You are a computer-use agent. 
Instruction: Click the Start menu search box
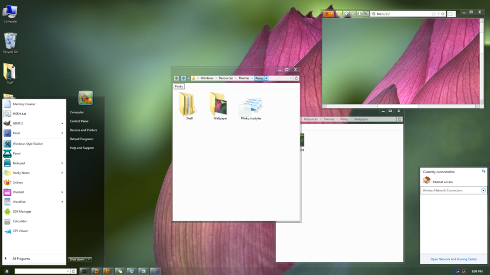(x=41, y=271)
